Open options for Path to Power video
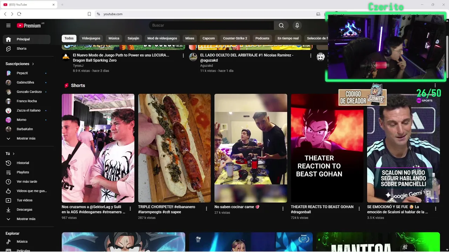This screenshot has height=252, width=449. 183,56
